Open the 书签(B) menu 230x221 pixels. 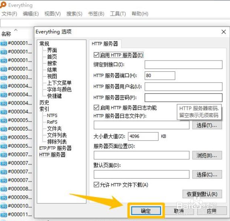[96, 14]
